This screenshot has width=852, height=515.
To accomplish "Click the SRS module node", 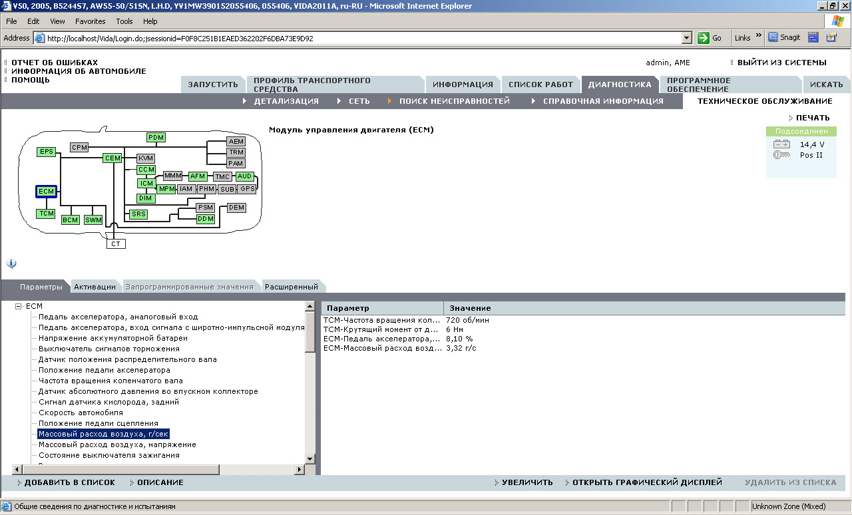I will [138, 214].
